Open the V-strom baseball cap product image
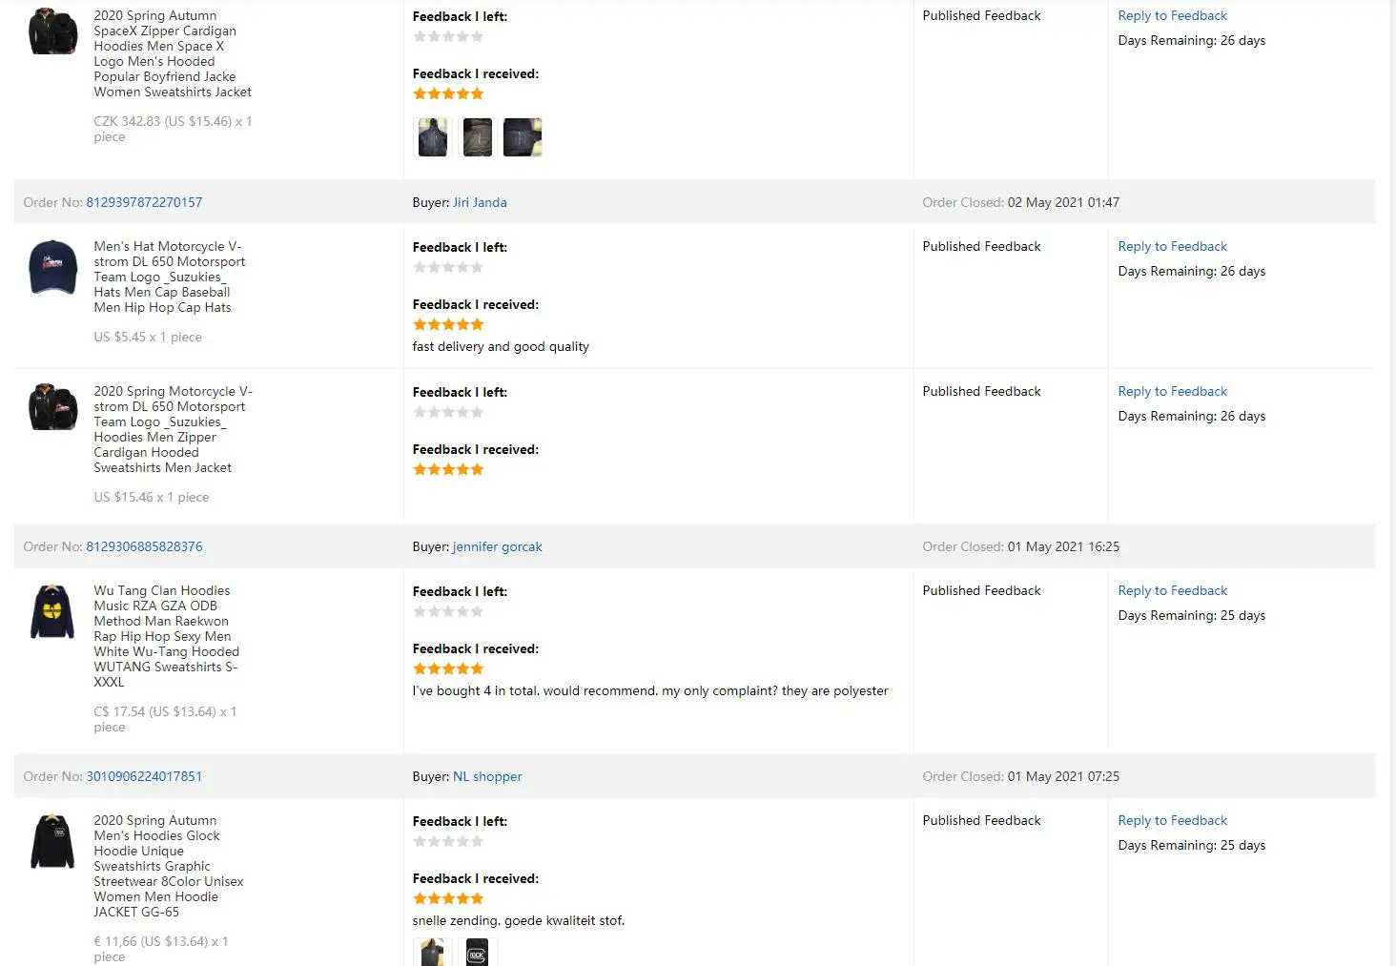 click(52, 267)
